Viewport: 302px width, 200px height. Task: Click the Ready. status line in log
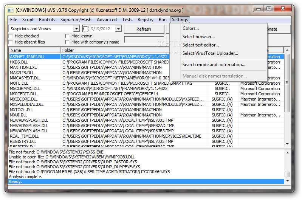tap(146, 181)
